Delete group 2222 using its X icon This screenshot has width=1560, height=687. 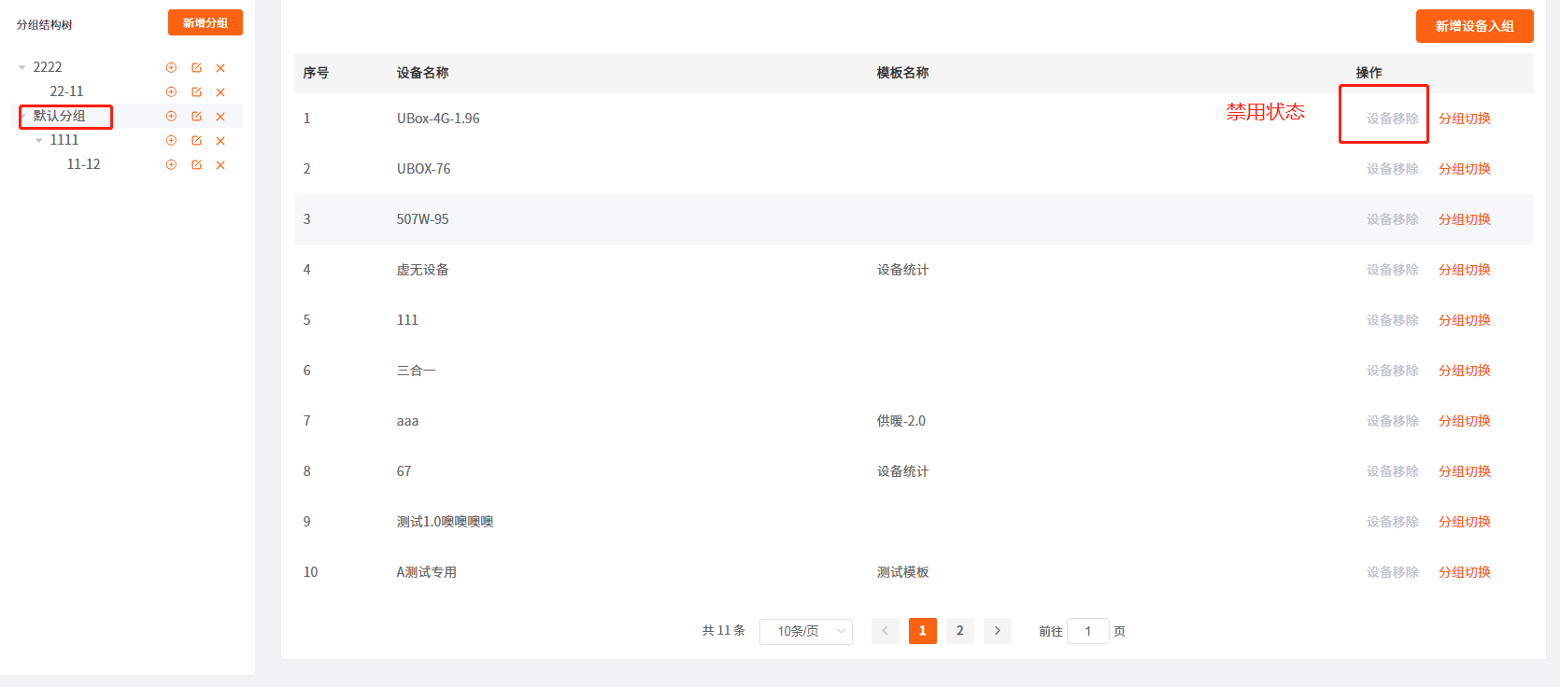click(220, 68)
